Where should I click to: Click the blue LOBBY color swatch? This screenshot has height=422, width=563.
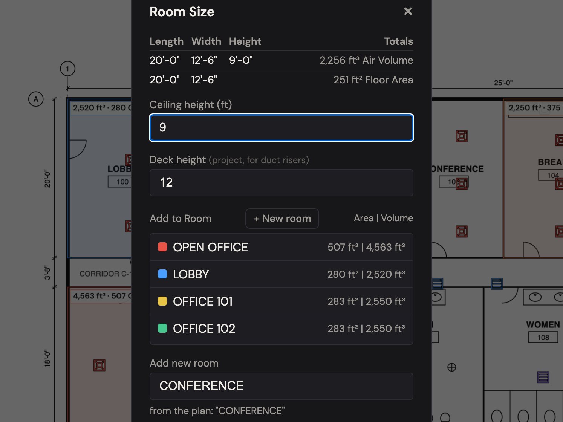coord(162,274)
